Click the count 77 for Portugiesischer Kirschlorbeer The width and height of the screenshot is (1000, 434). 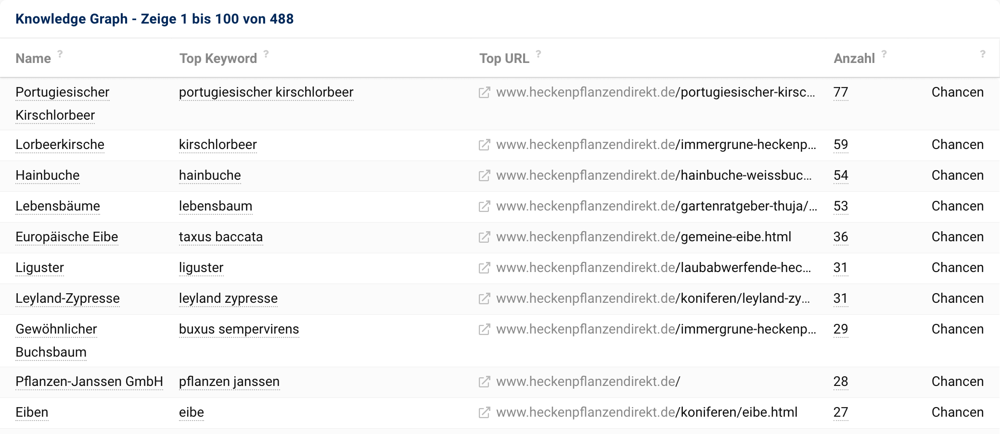[840, 92]
